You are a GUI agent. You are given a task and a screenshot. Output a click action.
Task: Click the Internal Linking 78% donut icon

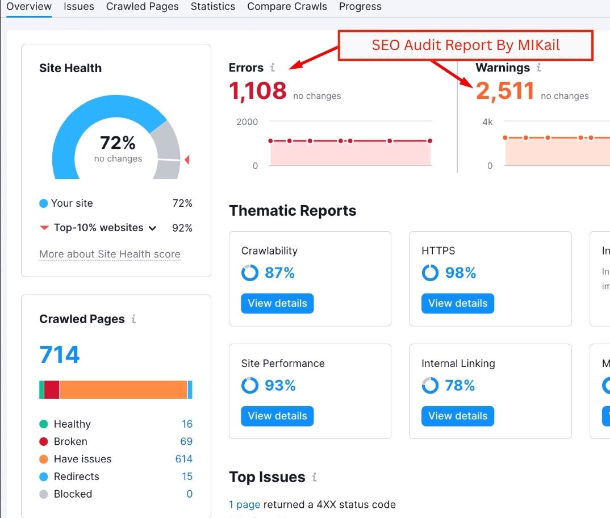[430, 386]
